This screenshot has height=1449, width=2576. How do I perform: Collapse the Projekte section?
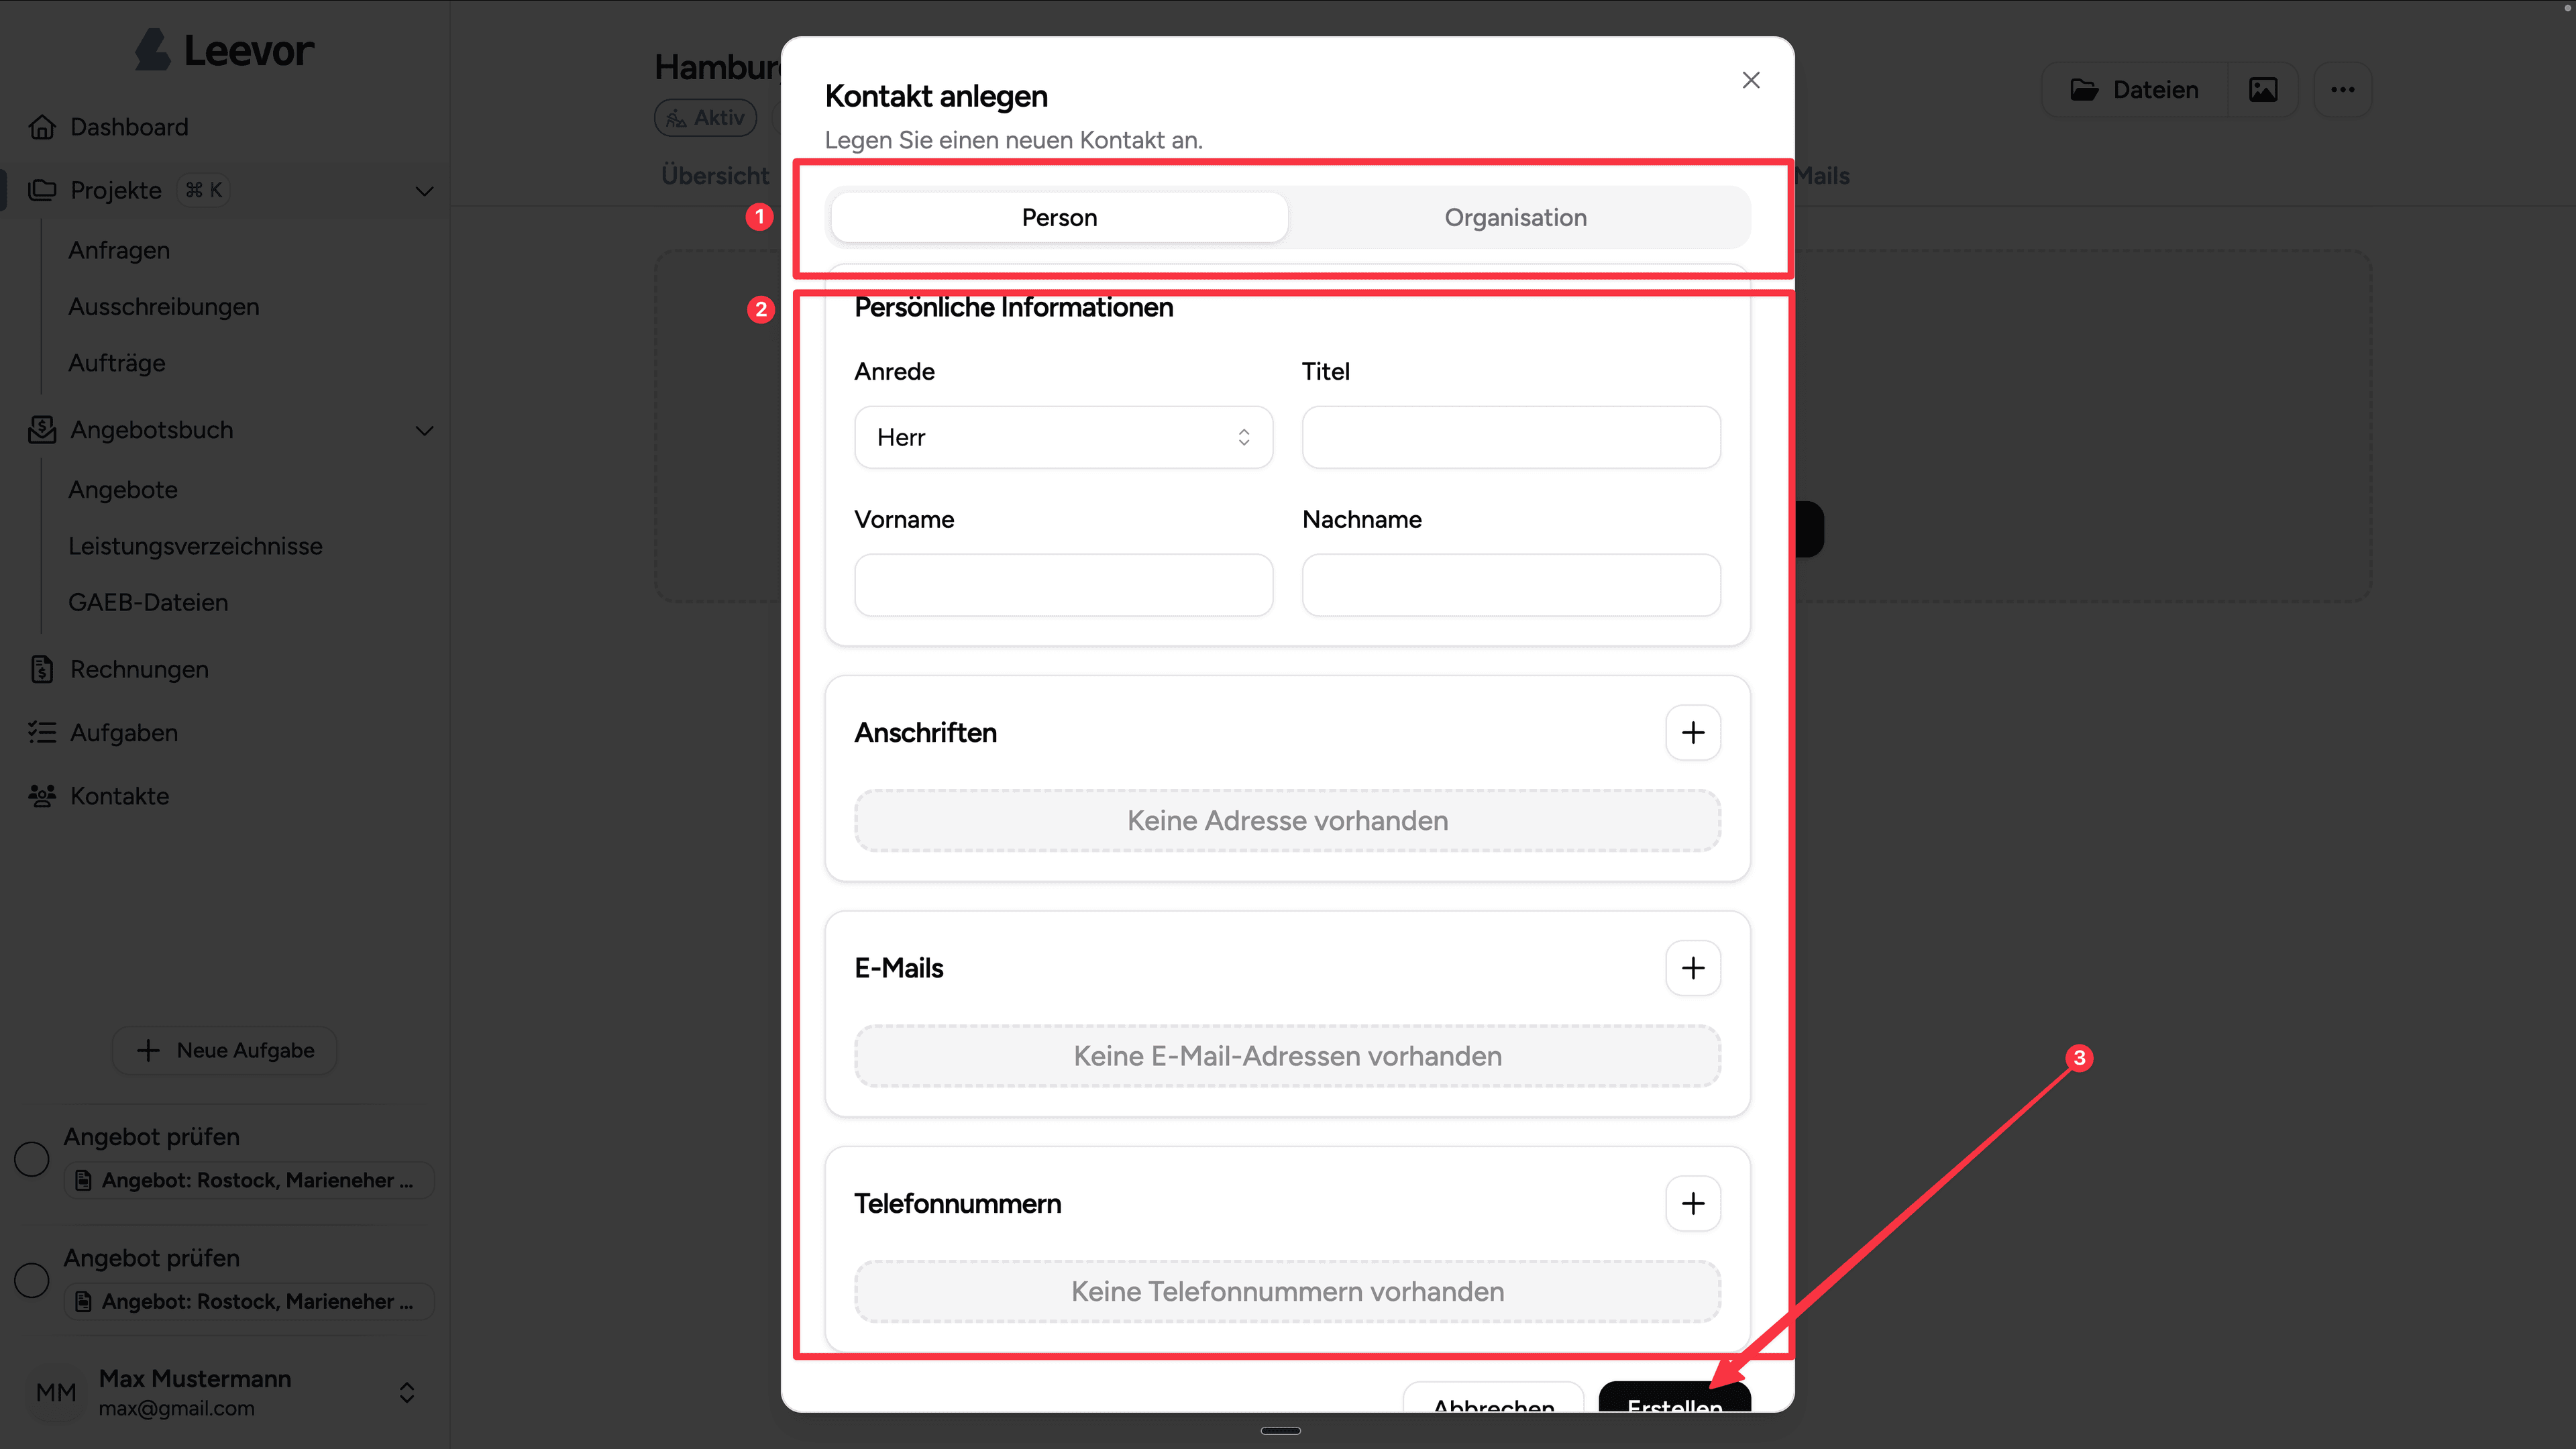[x=424, y=191]
